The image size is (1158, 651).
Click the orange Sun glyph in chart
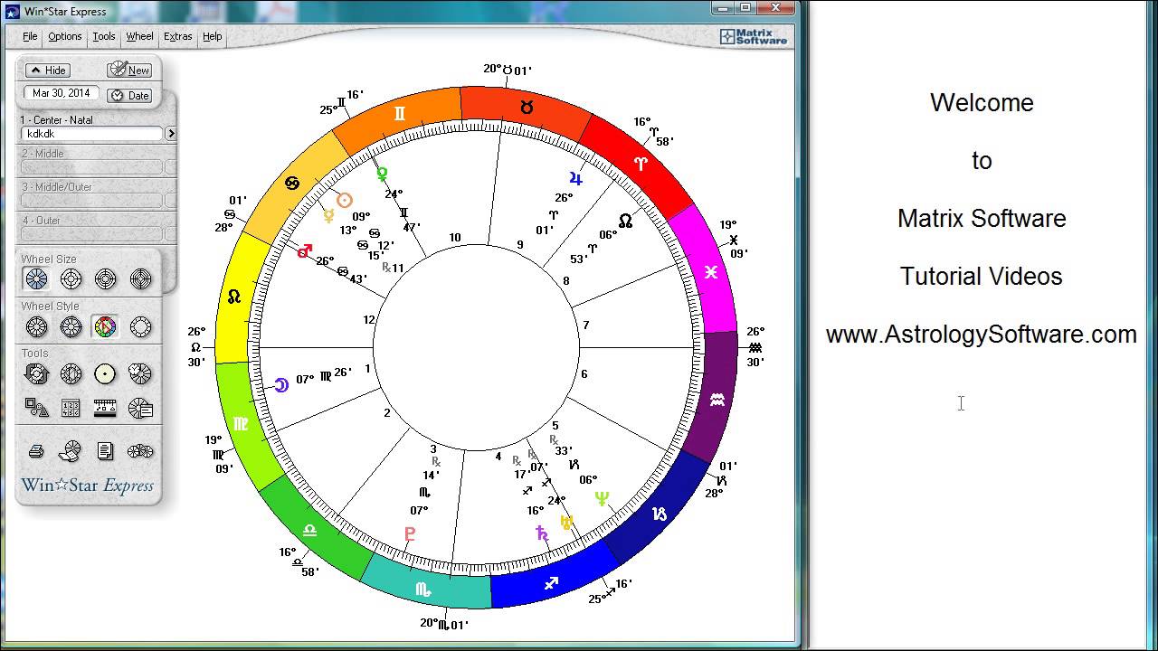click(x=344, y=201)
